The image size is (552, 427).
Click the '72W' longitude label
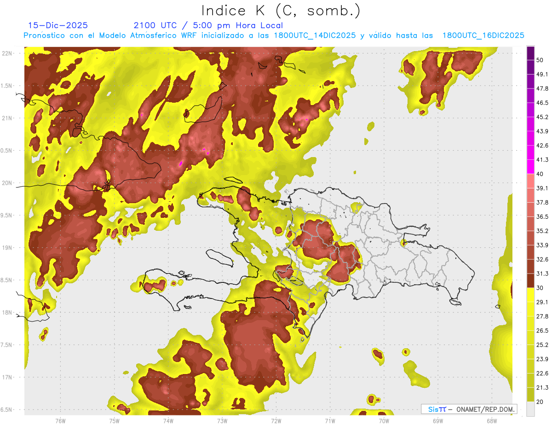coord(276,421)
